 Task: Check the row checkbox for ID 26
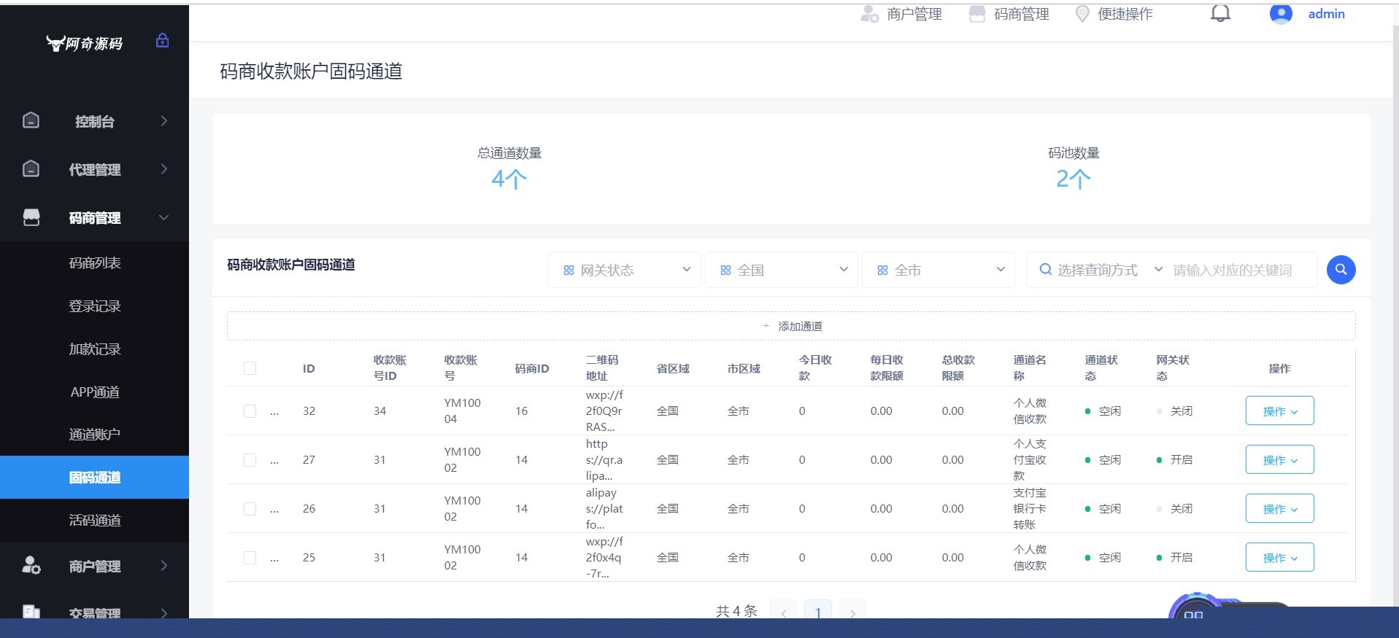pos(250,509)
